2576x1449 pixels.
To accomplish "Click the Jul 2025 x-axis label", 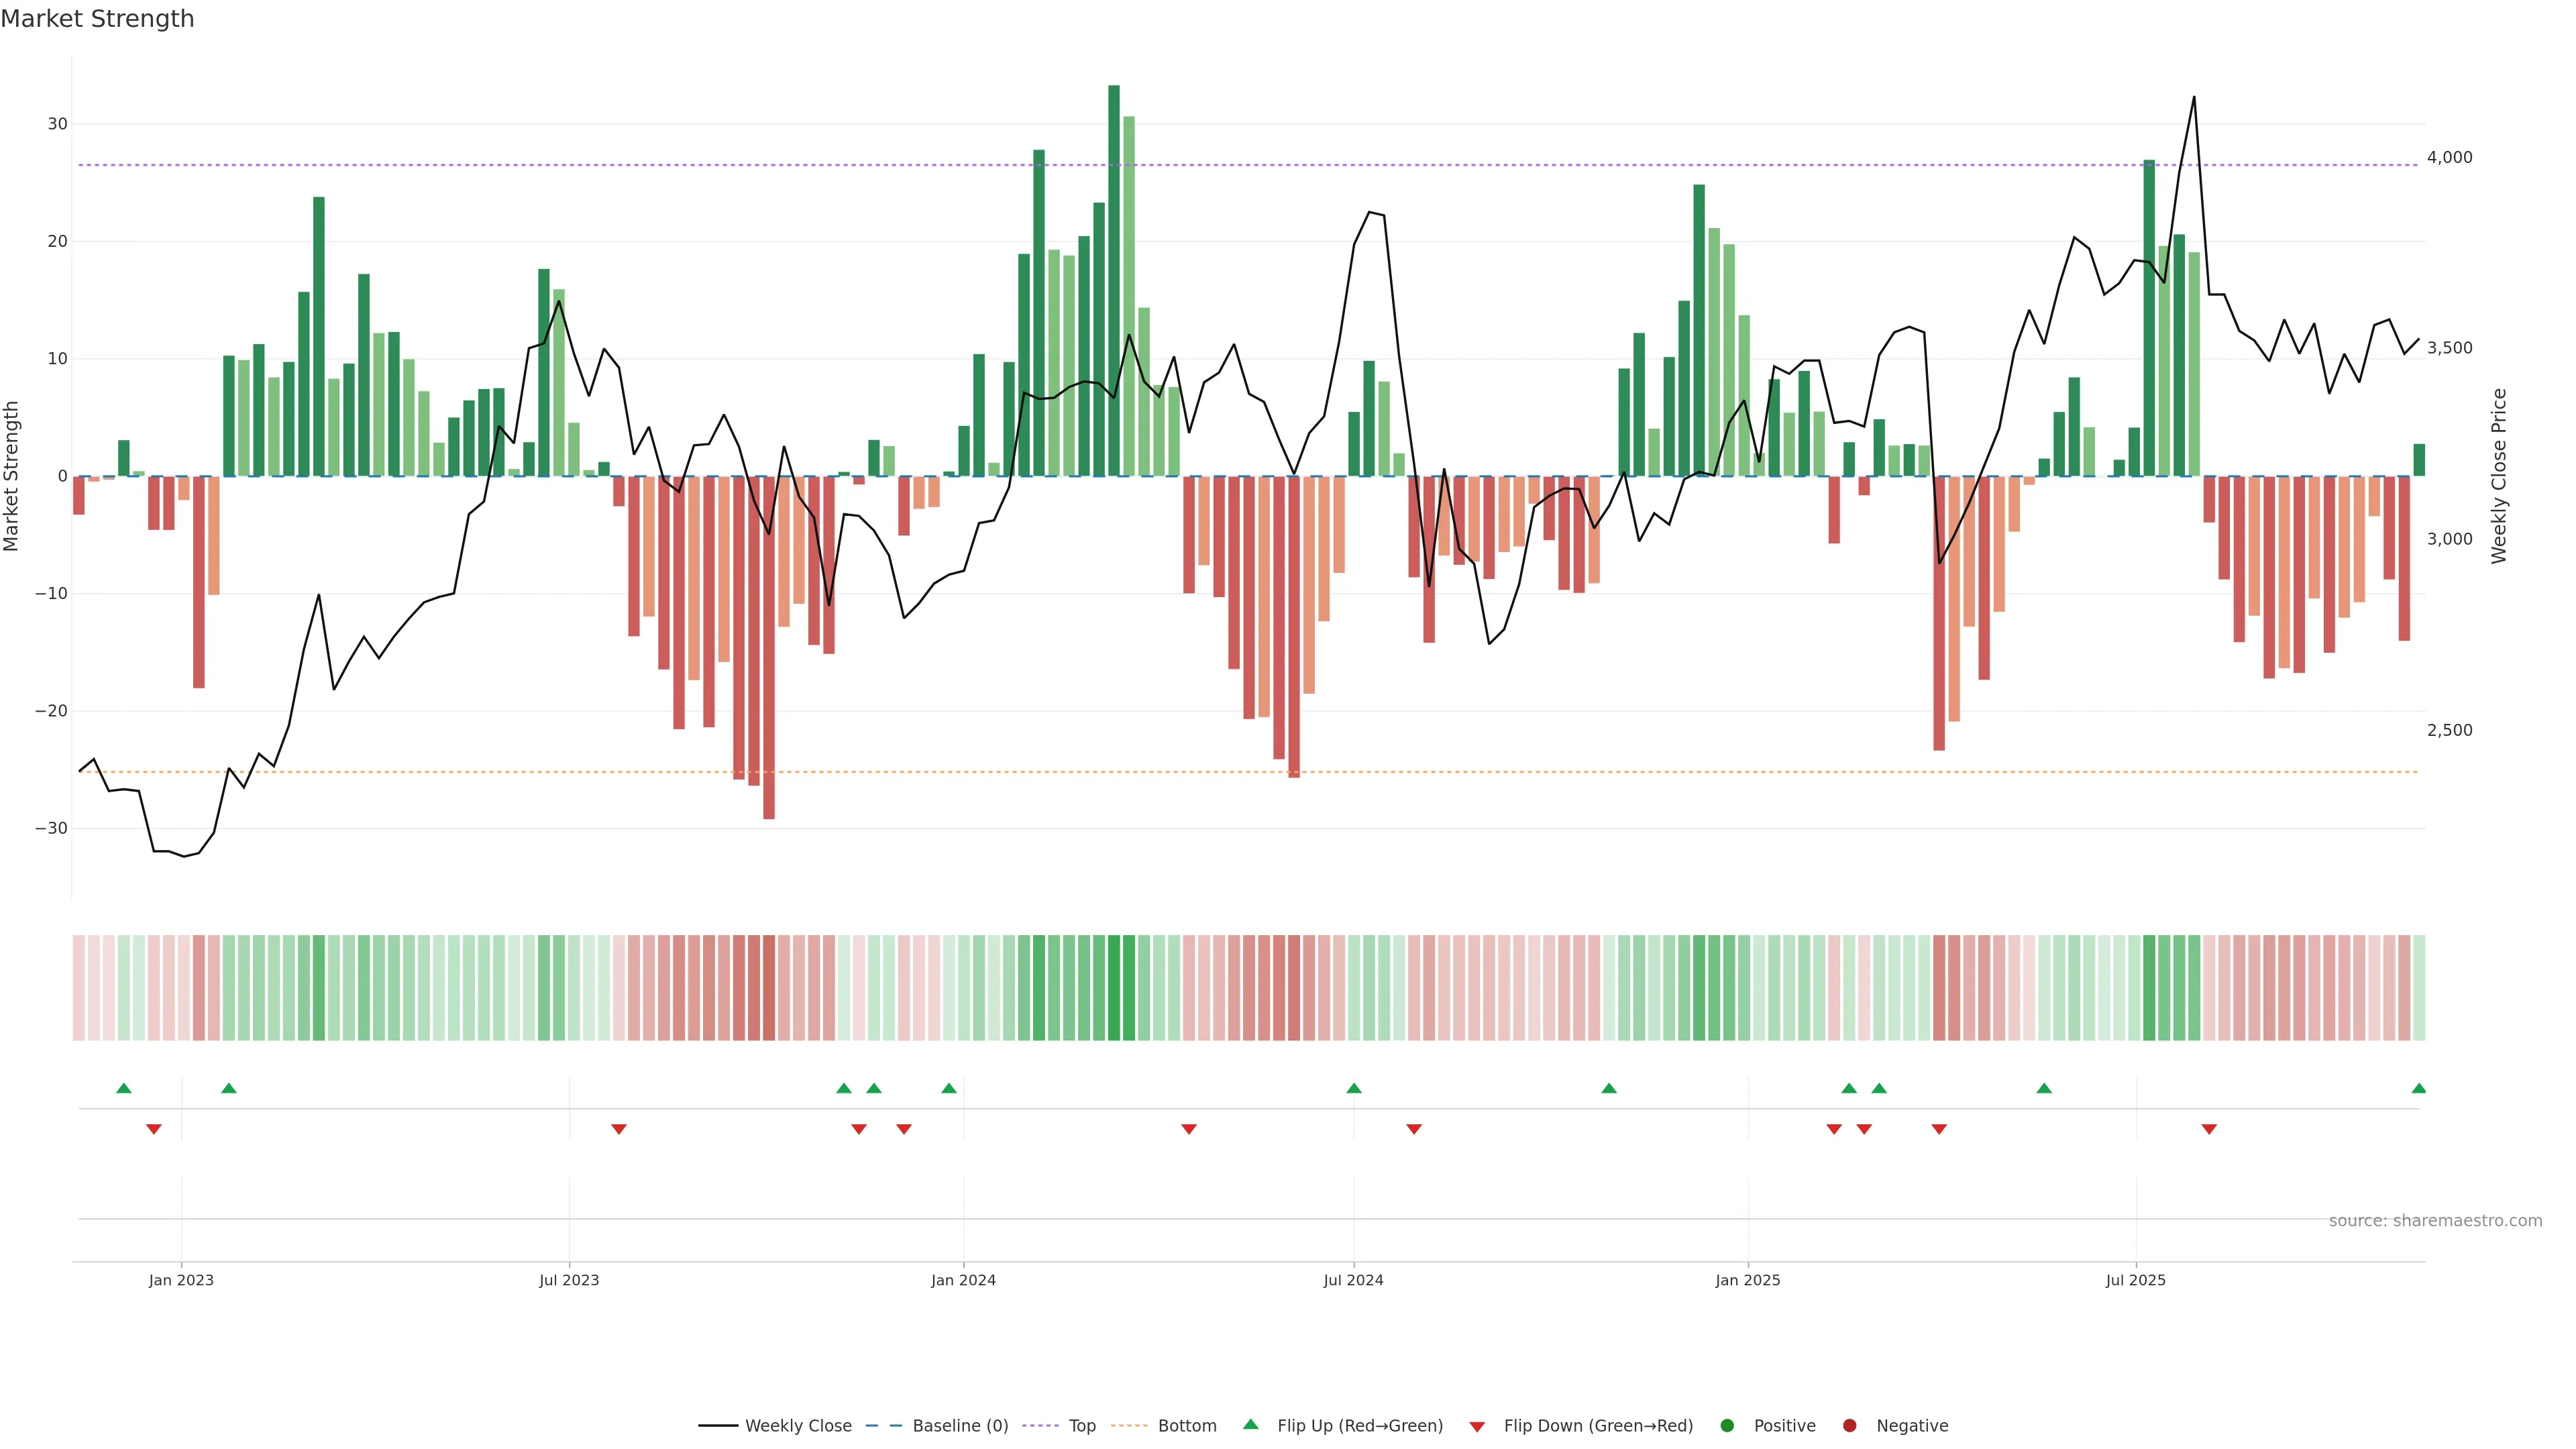I will point(2135,1280).
